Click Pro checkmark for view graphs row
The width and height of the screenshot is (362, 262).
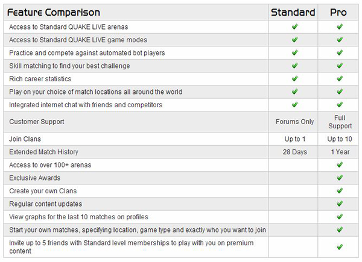340,216
